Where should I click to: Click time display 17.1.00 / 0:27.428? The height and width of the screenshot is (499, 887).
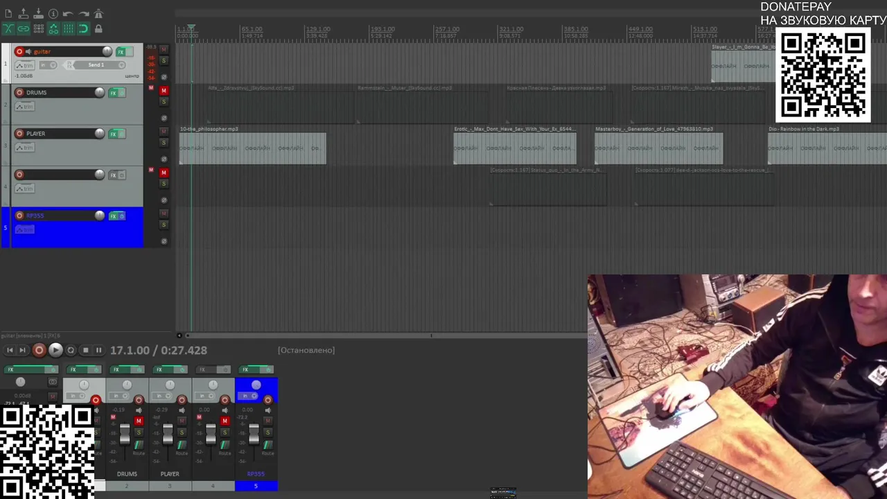[x=159, y=351]
